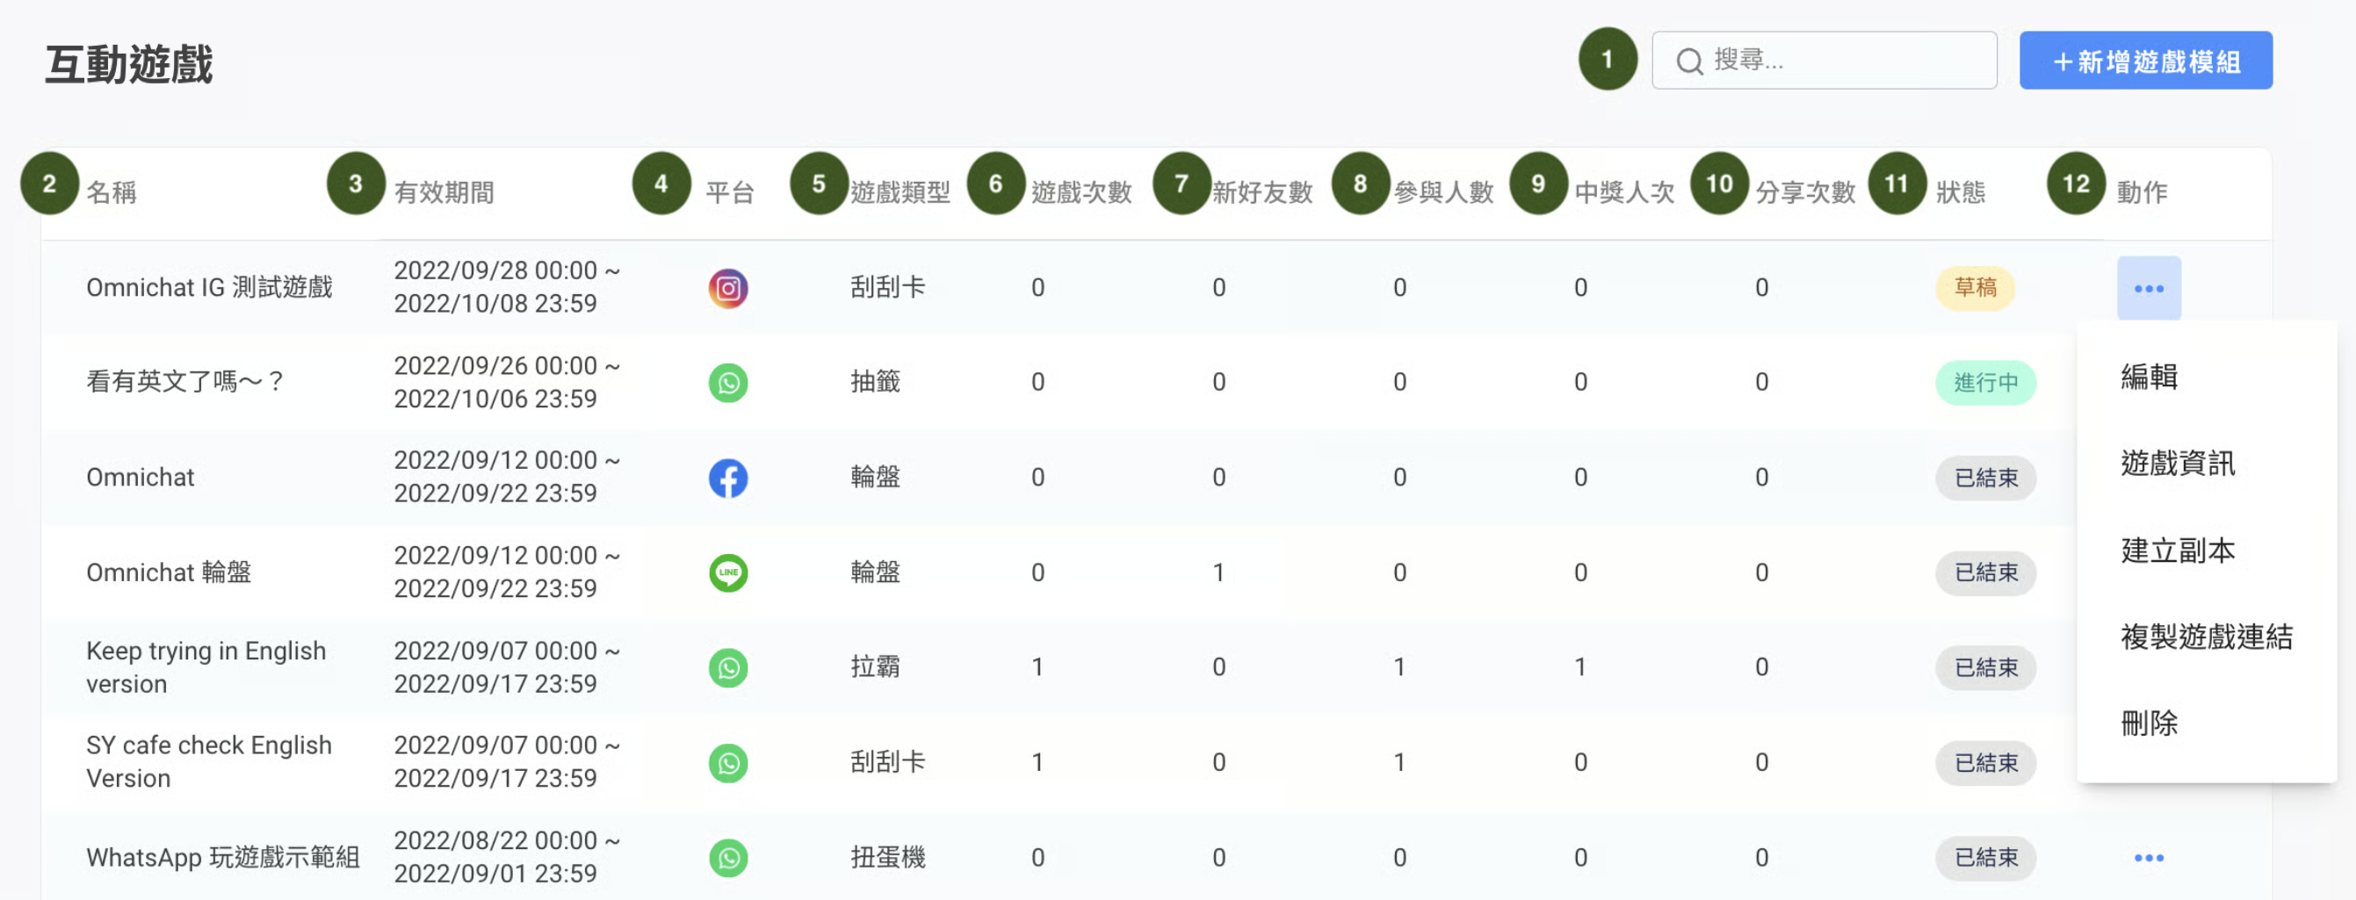Click 複製遊戲連結 menu option
Screen dimensions: 2356x900
point(2205,637)
